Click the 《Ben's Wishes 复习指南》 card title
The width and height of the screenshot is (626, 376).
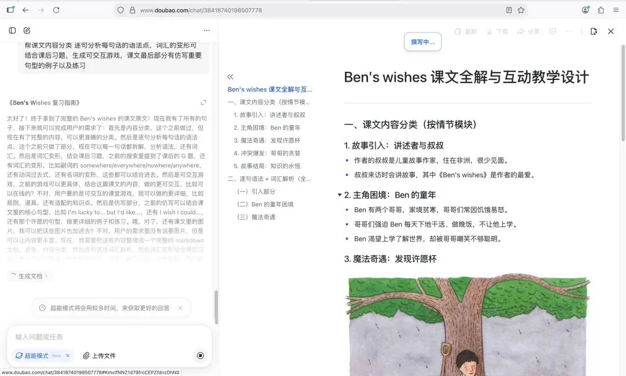pos(44,103)
